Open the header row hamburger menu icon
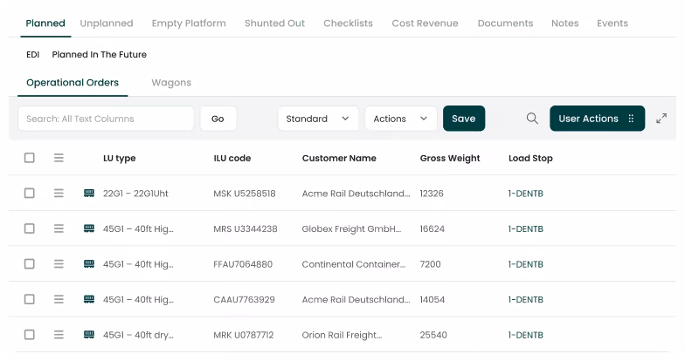The image size is (685, 361). tap(59, 158)
